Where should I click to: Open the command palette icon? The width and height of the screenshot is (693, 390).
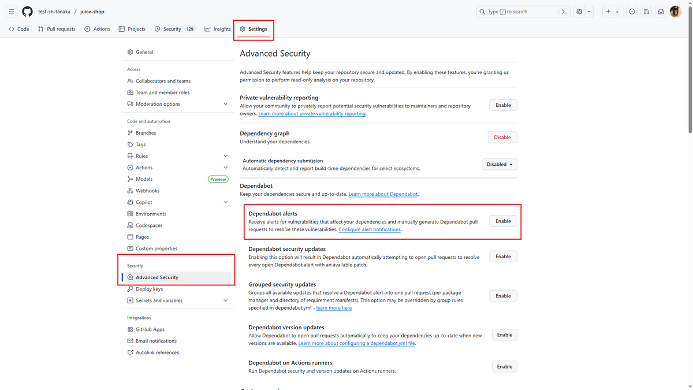(x=564, y=12)
